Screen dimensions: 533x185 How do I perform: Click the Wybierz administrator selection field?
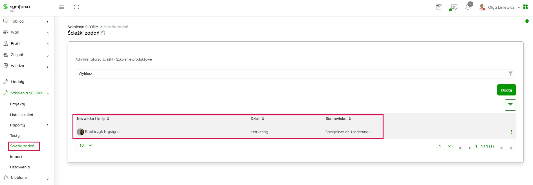pyautogui.click(x=290, y=74)
